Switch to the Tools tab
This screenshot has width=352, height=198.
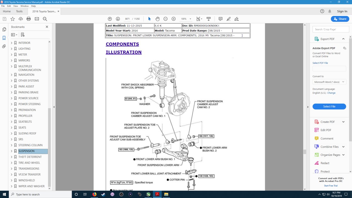pyautogui.click(x=19, y=11)
